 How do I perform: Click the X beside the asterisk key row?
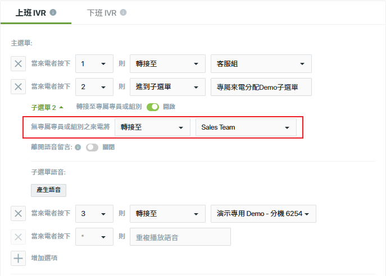(x=18, y=237)
